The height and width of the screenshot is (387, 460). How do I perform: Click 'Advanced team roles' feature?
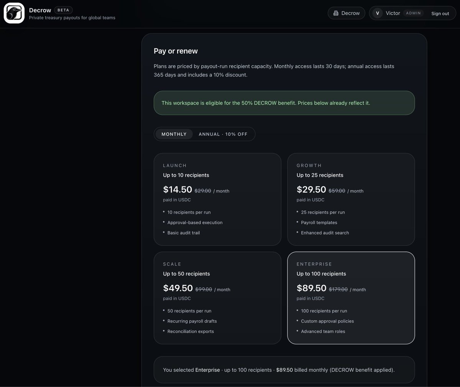[323, 331]
